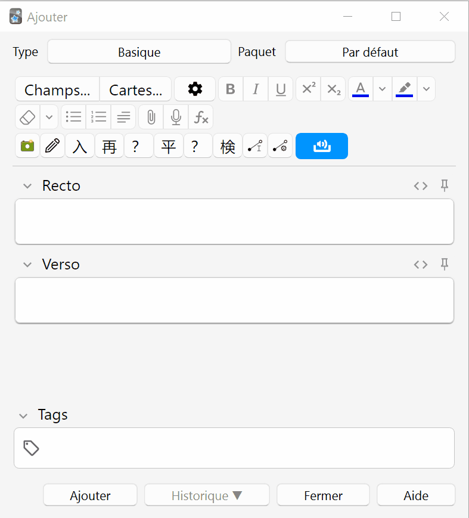The image size is (469, 518).
Task: Pin the Recto field as sticky
Action: [x=445, y=185]
